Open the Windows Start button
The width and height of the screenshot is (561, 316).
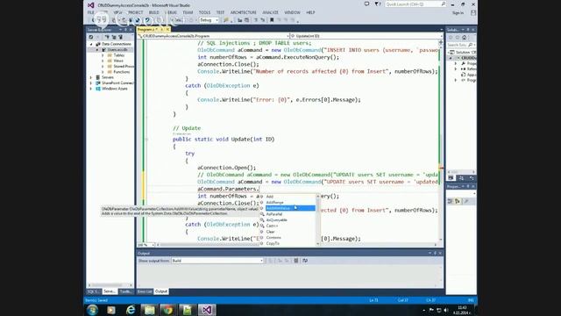[x=92, y=310]
